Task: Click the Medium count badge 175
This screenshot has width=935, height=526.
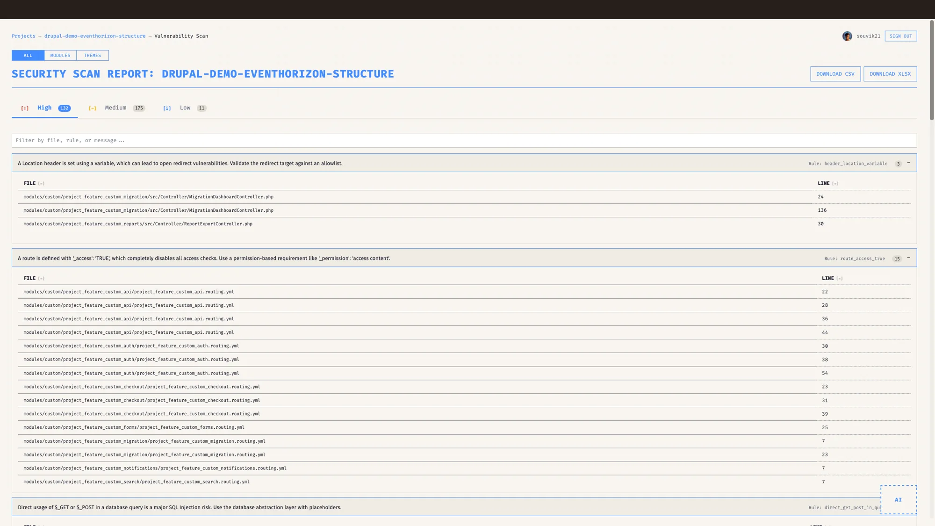Action: click(139, 108)
